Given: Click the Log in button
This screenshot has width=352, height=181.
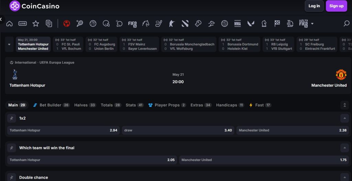Looking at the screenshot, I should (314, 6).
